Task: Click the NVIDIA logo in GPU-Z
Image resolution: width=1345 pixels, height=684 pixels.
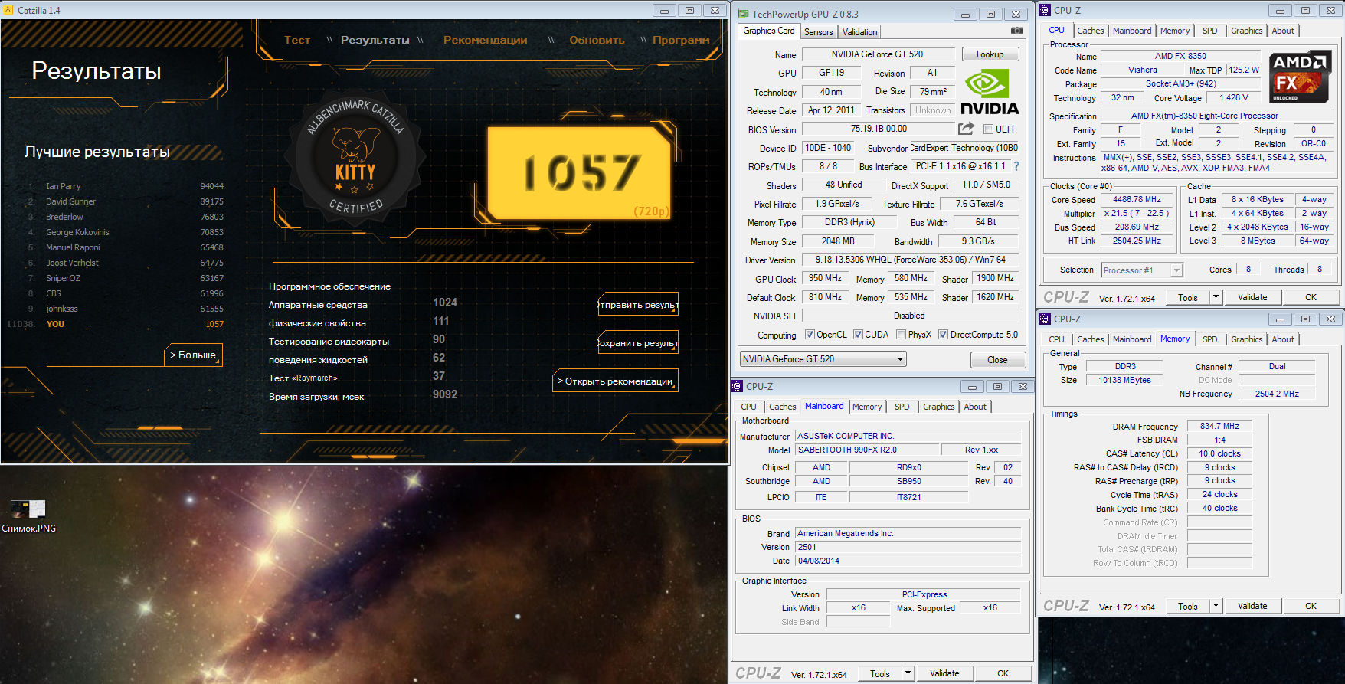Action: [x=990, y=92]
